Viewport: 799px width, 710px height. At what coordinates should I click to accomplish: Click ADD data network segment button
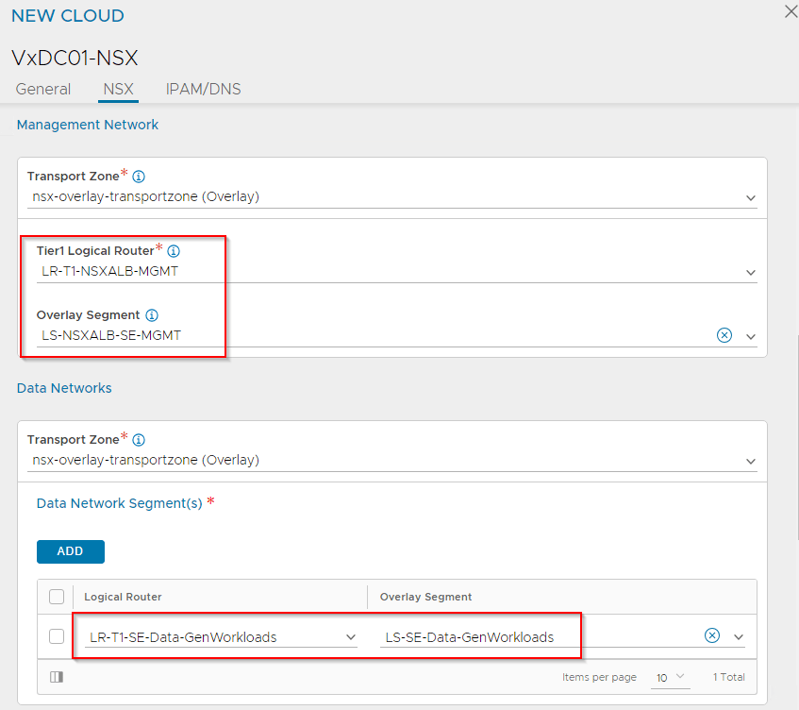point(71,551)
